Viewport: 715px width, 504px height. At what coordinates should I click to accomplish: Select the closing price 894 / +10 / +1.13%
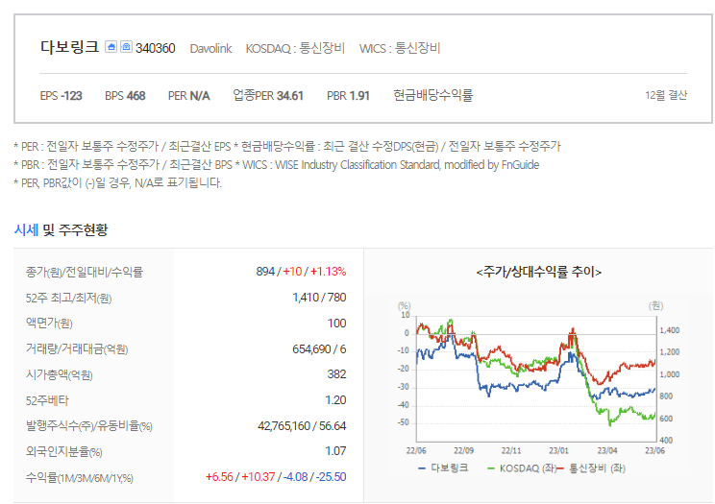point(301,272)
